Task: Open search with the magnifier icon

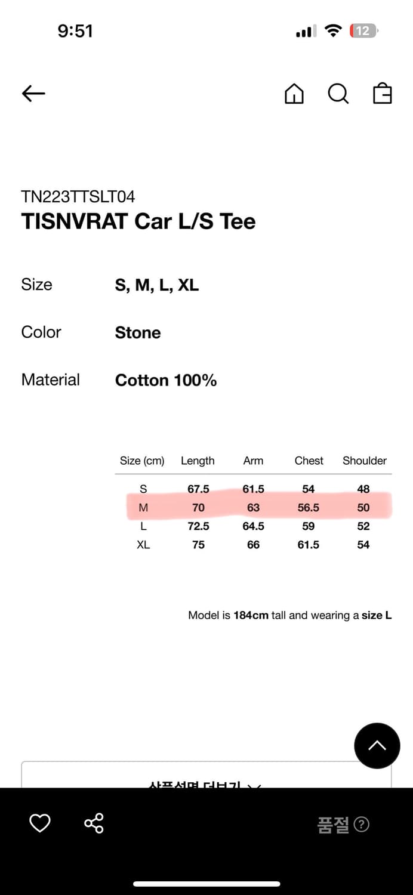Action: pyautogui.click(x=338, y=94)
